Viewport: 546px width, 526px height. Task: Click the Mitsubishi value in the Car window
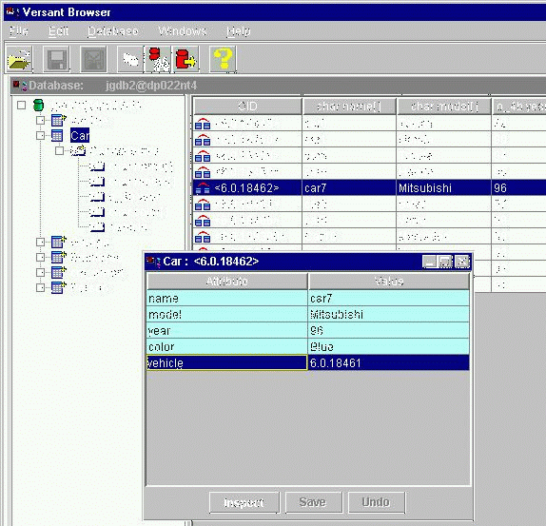389,314
